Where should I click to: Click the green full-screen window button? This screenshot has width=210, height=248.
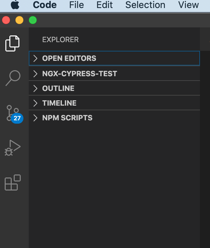pyautogui.click(x=33, y=20)
